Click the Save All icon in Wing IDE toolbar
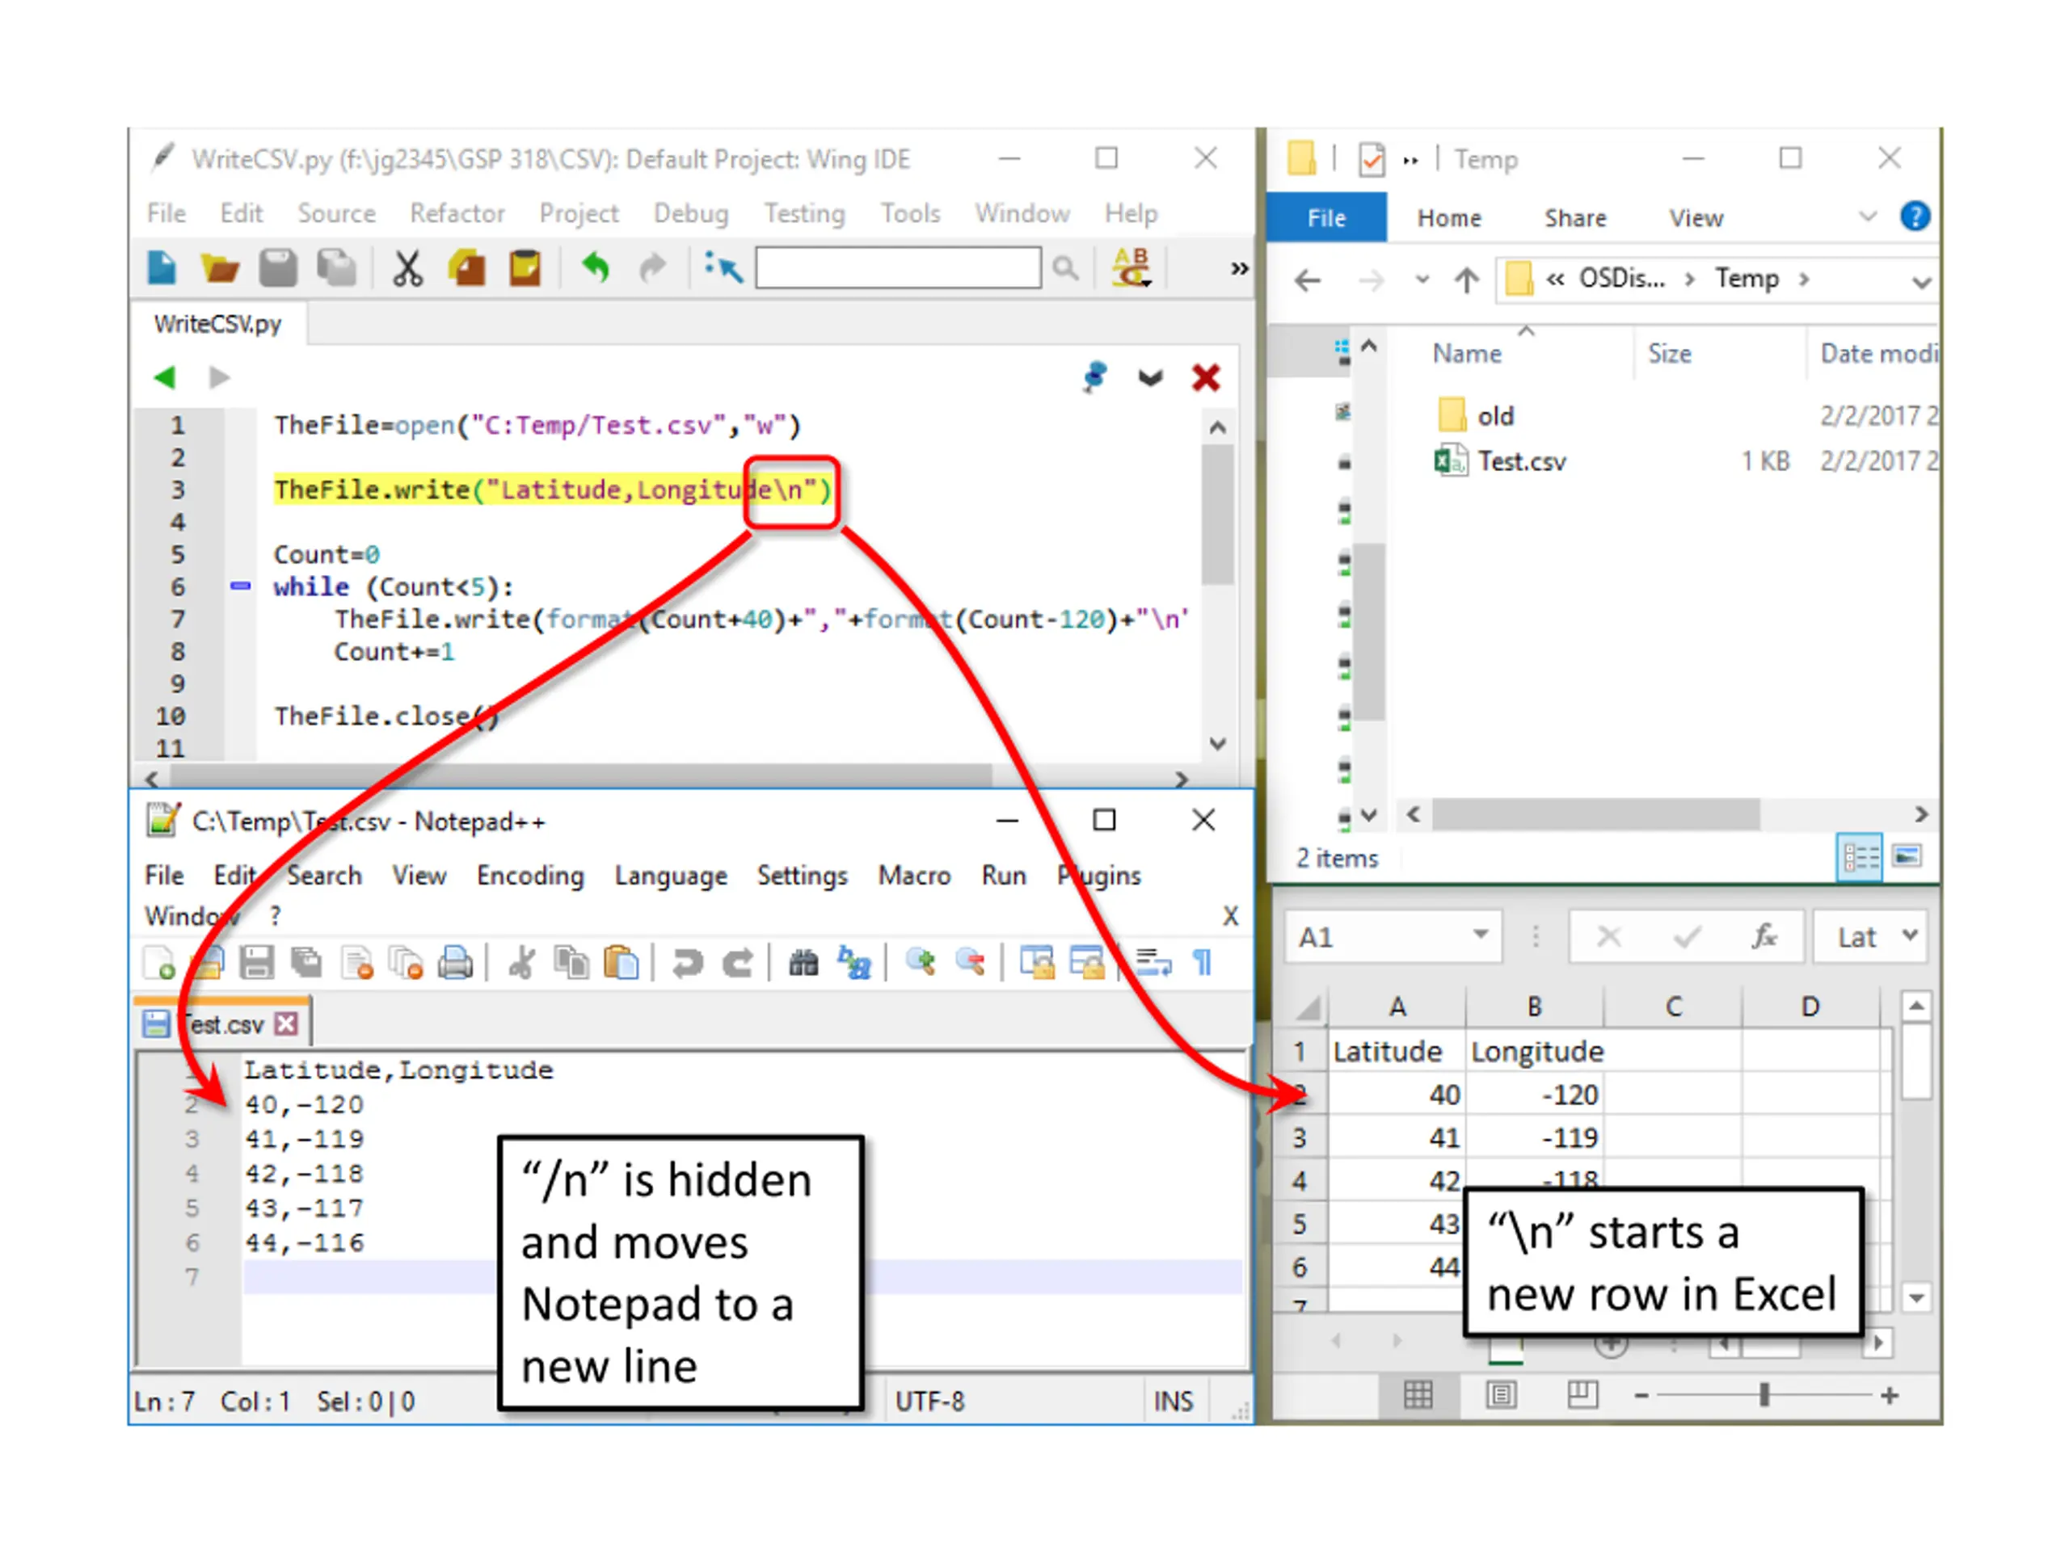Image resolution: width=2069 pixels, height=1551 pixels. 337,268
